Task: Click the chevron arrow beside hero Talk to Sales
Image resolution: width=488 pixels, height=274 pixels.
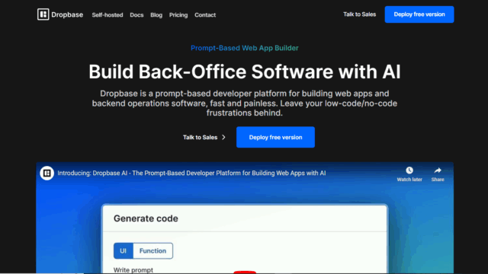Action: [x=223, y=137]
